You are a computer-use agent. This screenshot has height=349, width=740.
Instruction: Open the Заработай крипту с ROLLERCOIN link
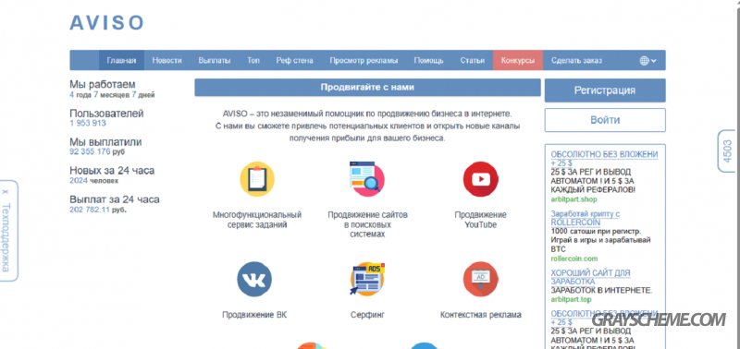tap(586, 218)
